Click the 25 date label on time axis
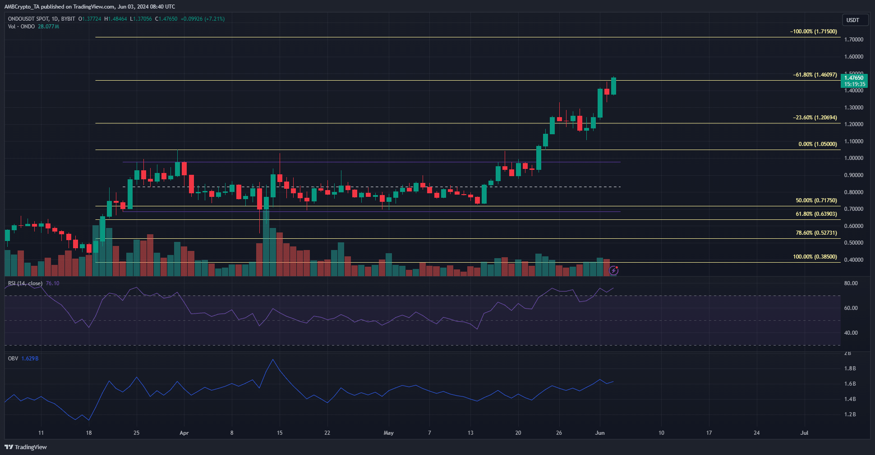Screen dimensions: 875x455 point(137,433)
